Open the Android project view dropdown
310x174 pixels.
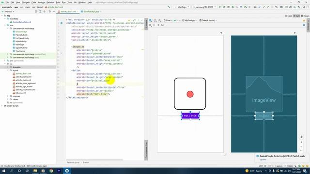[8, 12]
